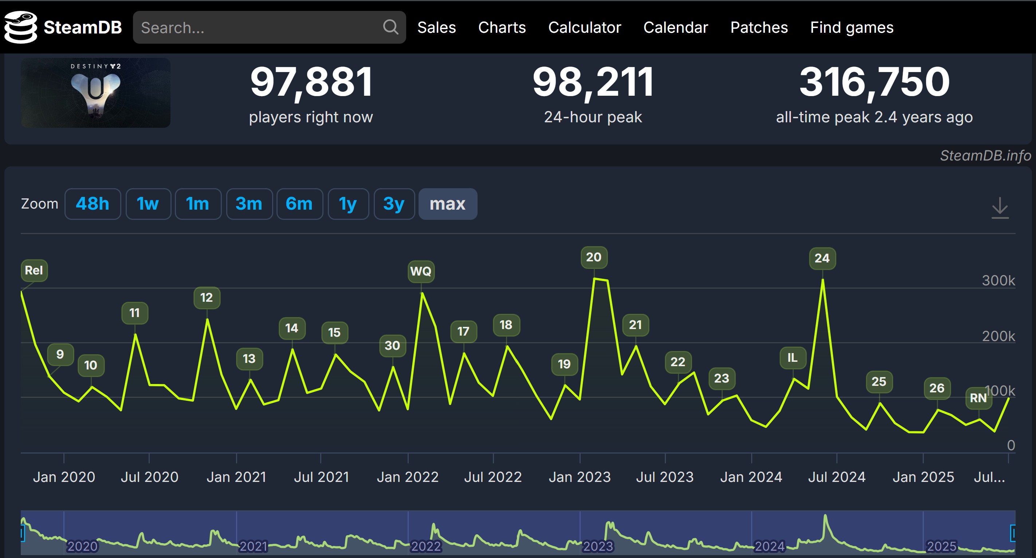Click chart marker 23
The width and height of the screenshot is (1036, 558).
point(722,378)
